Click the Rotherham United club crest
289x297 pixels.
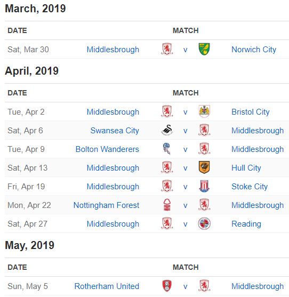point(167,286)
